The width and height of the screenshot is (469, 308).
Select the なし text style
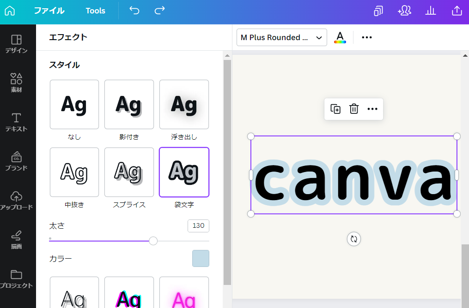point(74,105)
